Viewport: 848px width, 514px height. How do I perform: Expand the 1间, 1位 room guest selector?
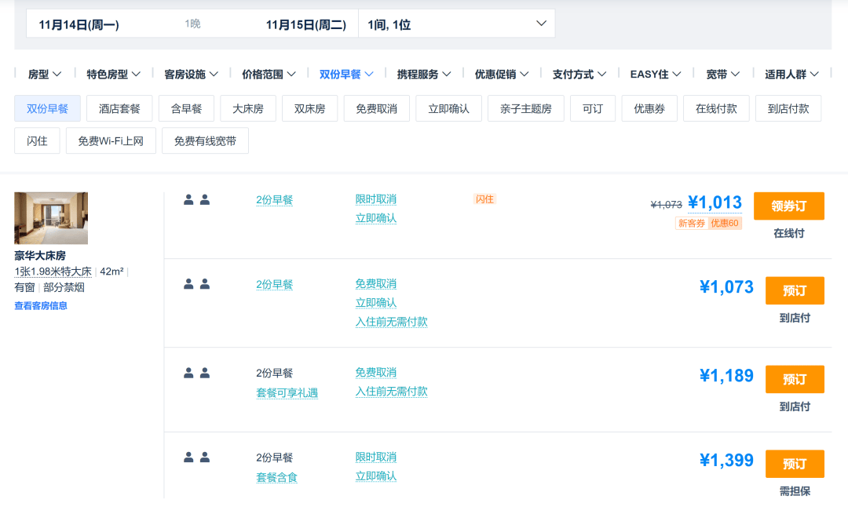point(456,24)
